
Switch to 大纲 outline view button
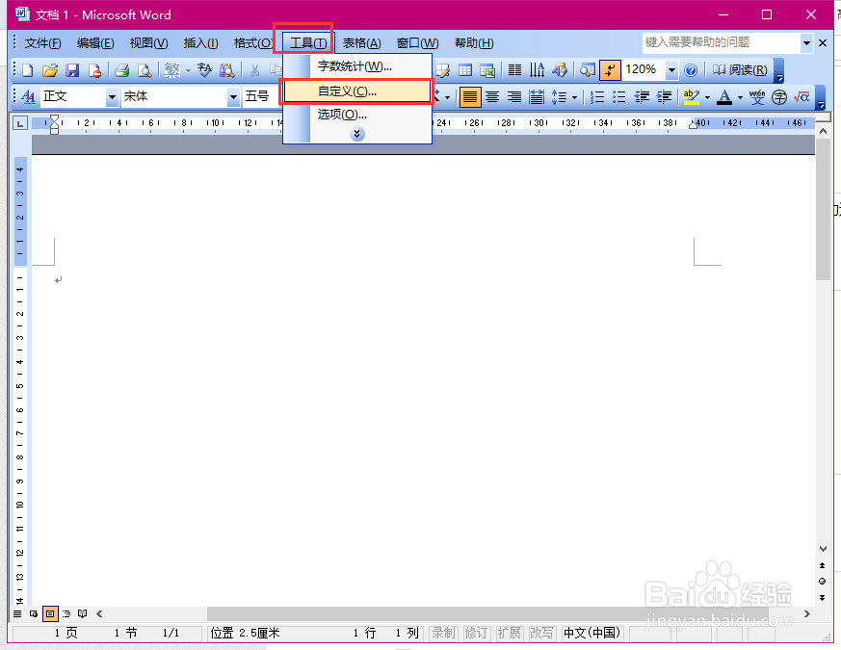tap(65, 613)
